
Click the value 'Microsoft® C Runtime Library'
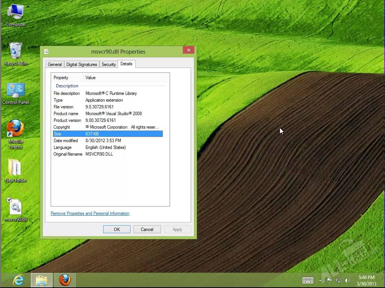click(111, 93)
